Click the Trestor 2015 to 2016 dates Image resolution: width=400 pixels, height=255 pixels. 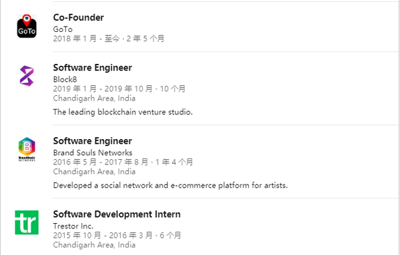click(117, 236)
